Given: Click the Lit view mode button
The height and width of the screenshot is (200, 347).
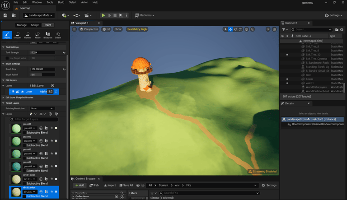Looking at the screenshot, I should 107,29.
